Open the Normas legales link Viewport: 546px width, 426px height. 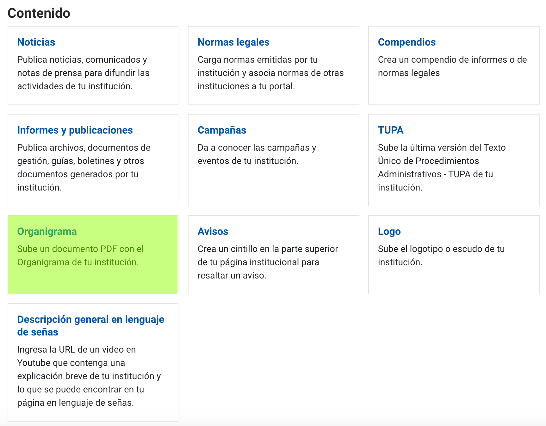tap(233, 42)
